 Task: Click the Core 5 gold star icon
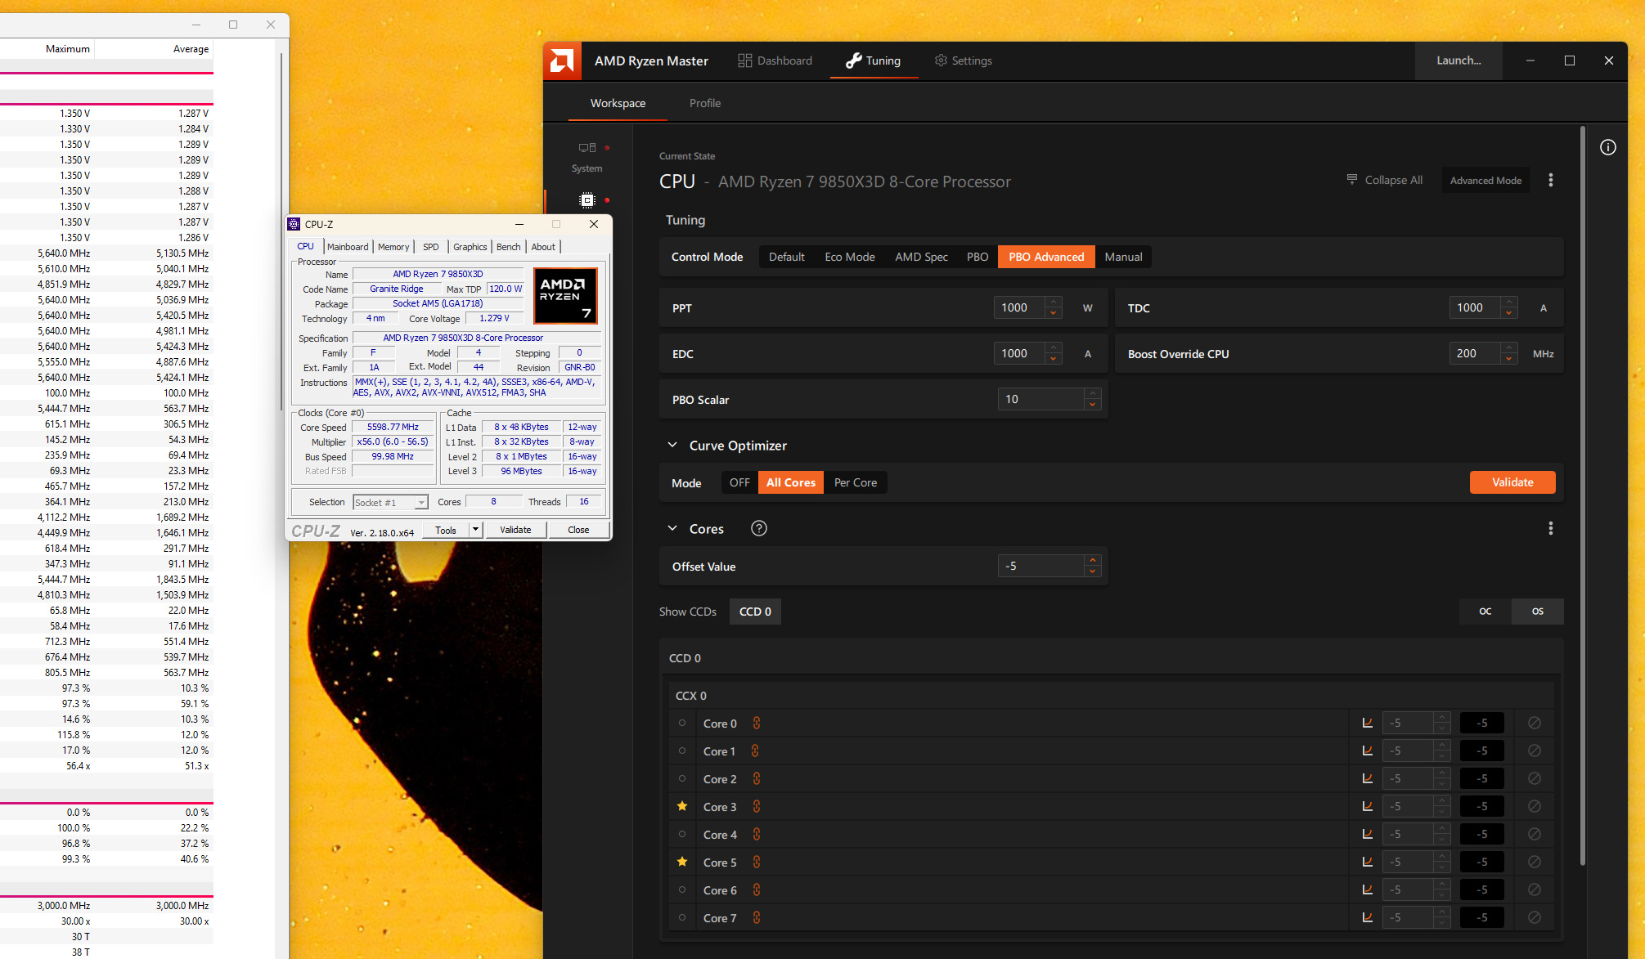click(x=682, y=862)
